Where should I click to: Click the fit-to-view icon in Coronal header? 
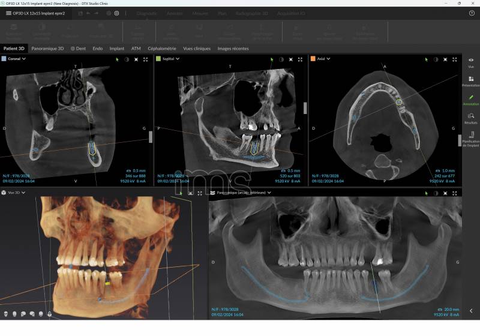pyautogui.click(x=136, y=59)
